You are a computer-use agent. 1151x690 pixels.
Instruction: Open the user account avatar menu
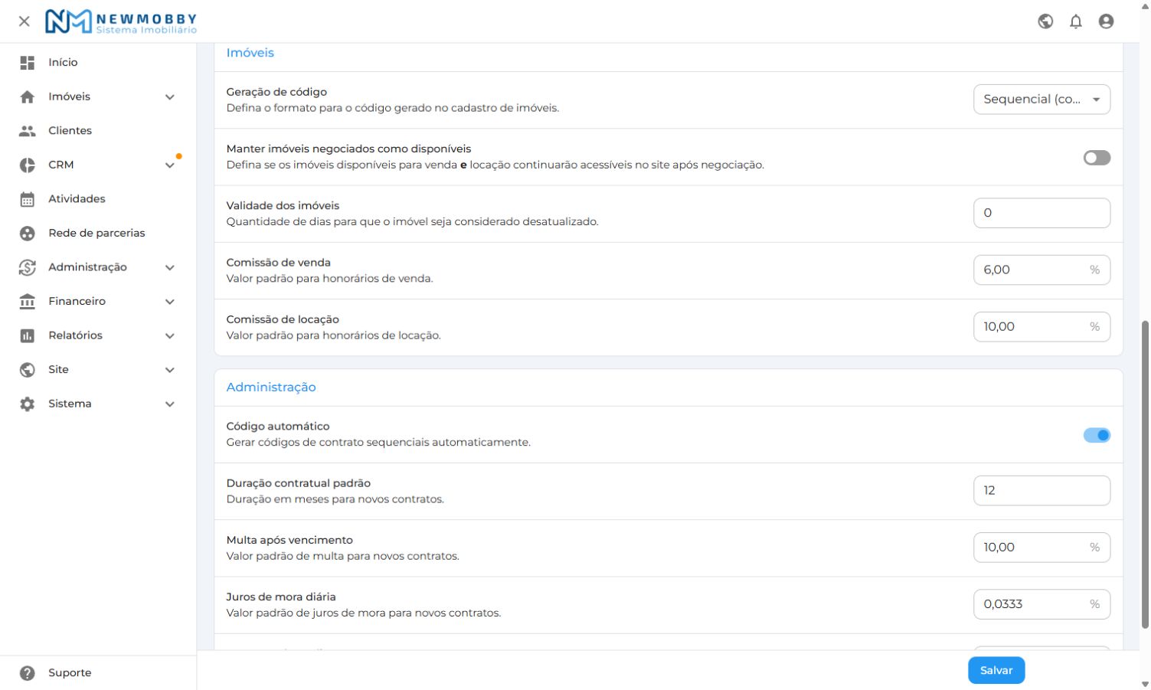coord(1106,21)
